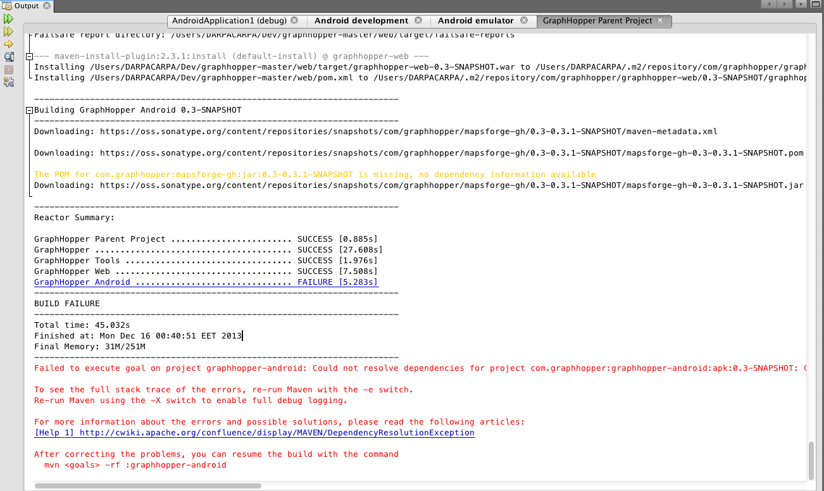Click the Reactor Summary heading
The image size is (824, 491).
(x=75, y=218)
